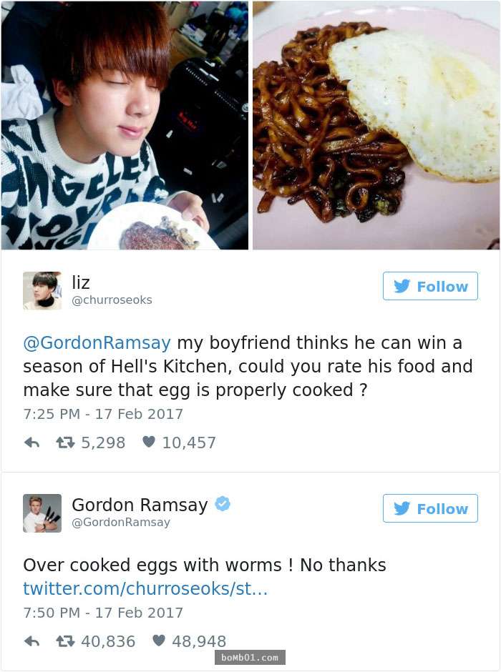Image resolution: width=501 pixels, height=672 pixels.
Task: Follow the user liz
Action: point(430,286)
